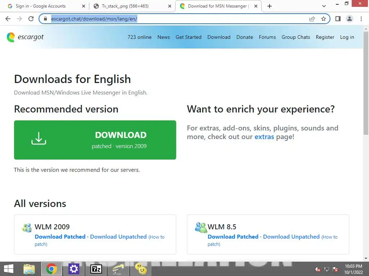Click the network tray icon
Viewport: 369px width, 276px height.
[326, 269]
